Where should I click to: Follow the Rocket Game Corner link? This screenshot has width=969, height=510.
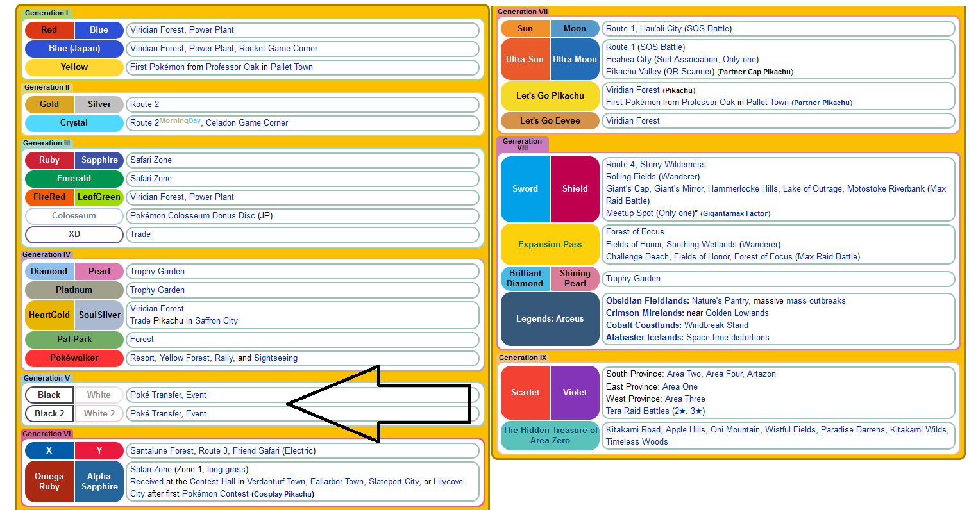pyautogui.click(x=278, y=49)
